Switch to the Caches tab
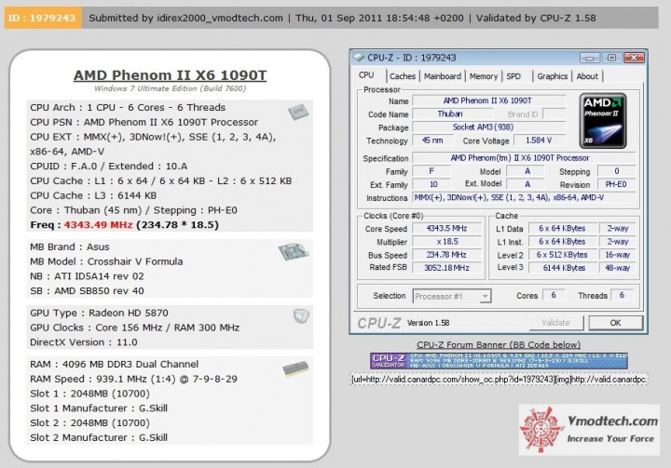This screenshot has height=468, width=671. point(403,76)
